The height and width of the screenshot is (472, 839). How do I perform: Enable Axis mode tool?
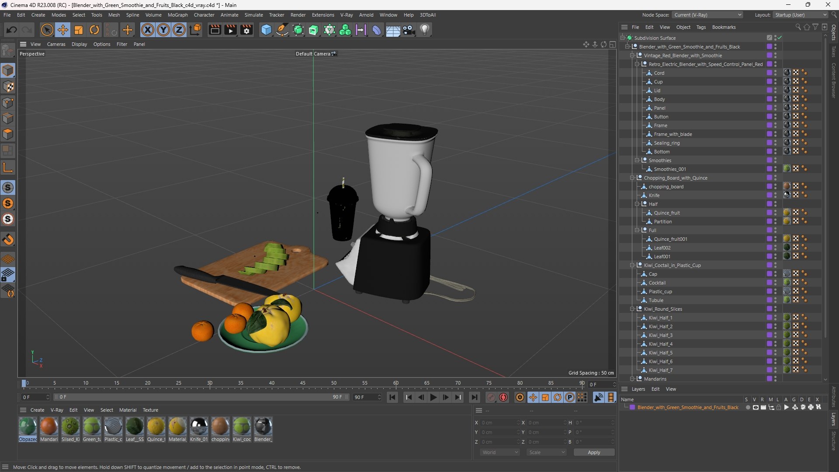point(8,167)
